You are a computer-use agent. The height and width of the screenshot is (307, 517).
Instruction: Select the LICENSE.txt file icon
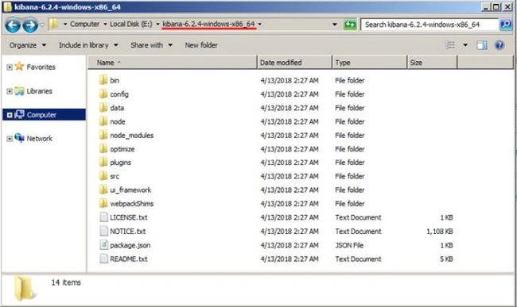point(104,217)
